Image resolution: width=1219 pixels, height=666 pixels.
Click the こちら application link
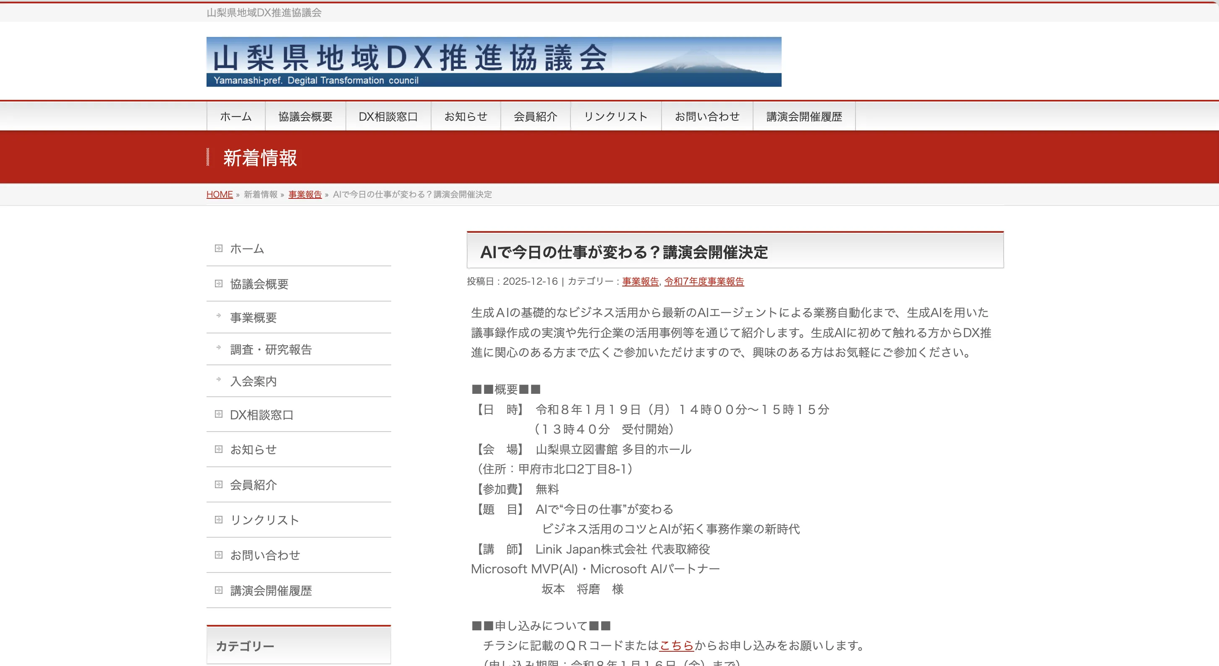(x=676, y=645)
